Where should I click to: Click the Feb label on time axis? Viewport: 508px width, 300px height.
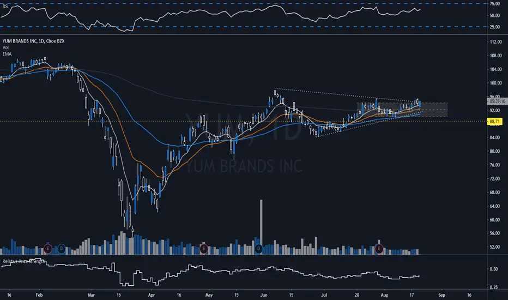pyautogui.click(x=39, y=295)
